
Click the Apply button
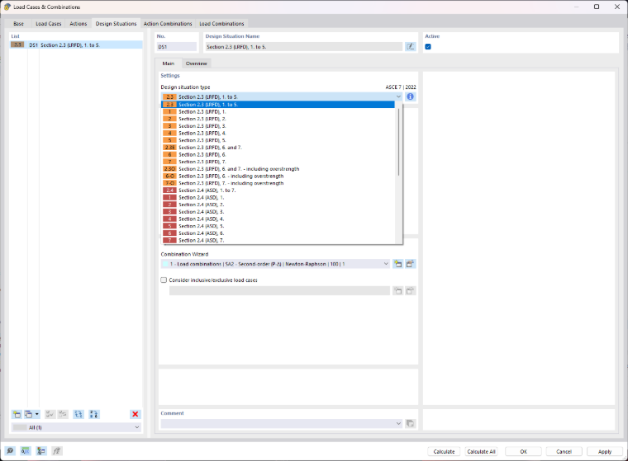605,451
